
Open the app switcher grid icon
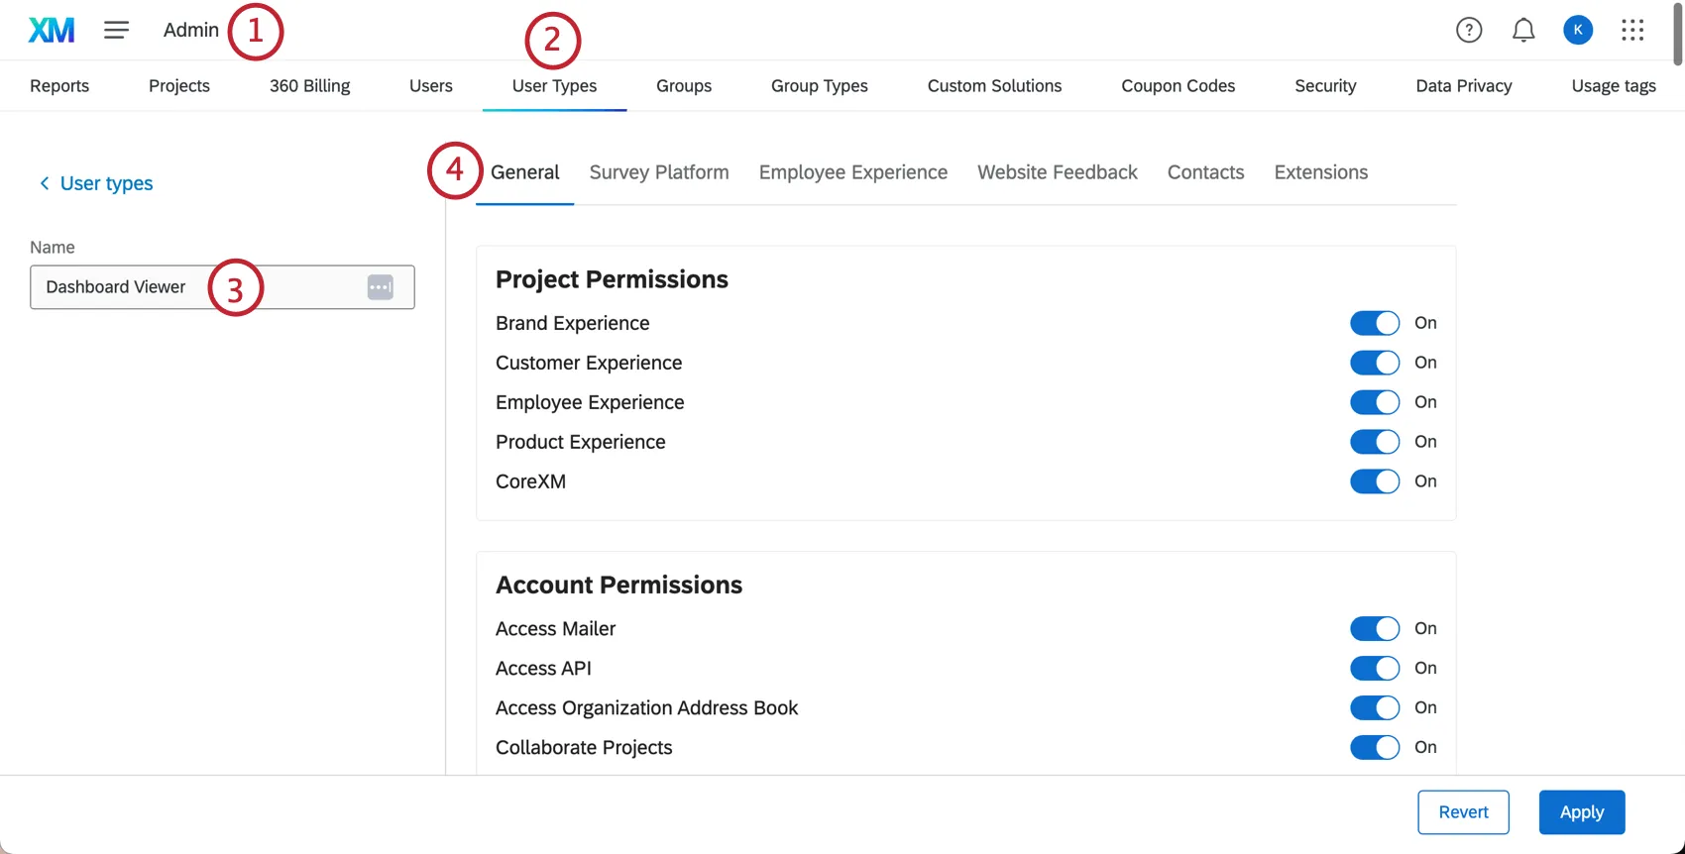[x=1632, y=30]
